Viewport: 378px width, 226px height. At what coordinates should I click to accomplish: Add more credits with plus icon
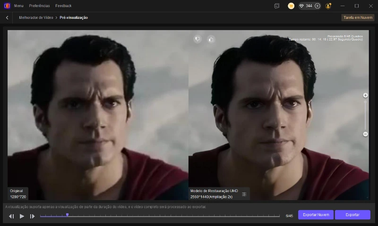pyautogui.click(x=318, y=6)
